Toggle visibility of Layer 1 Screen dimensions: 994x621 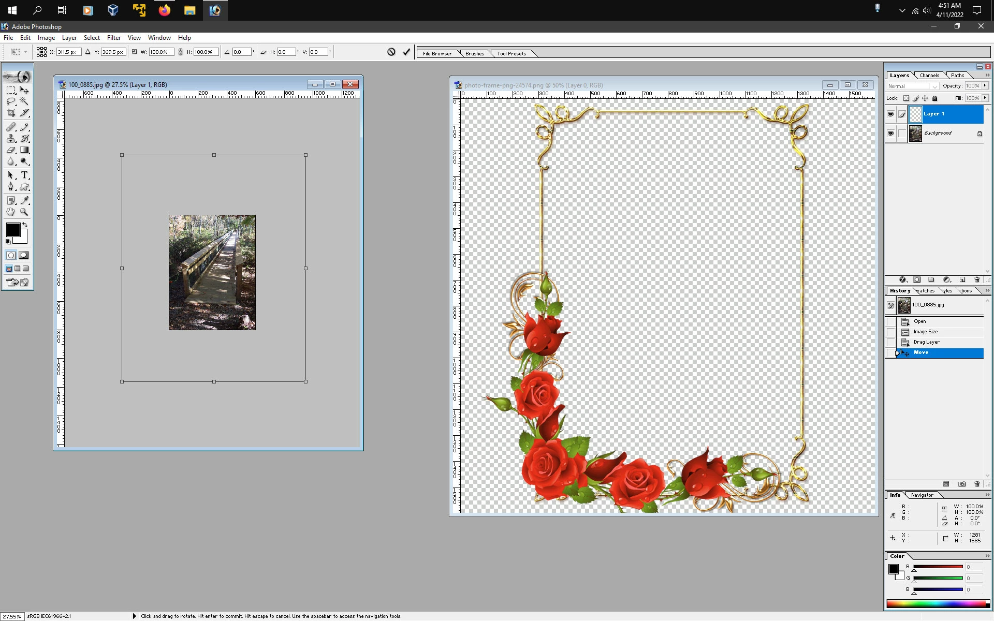(x=890, y=114)
